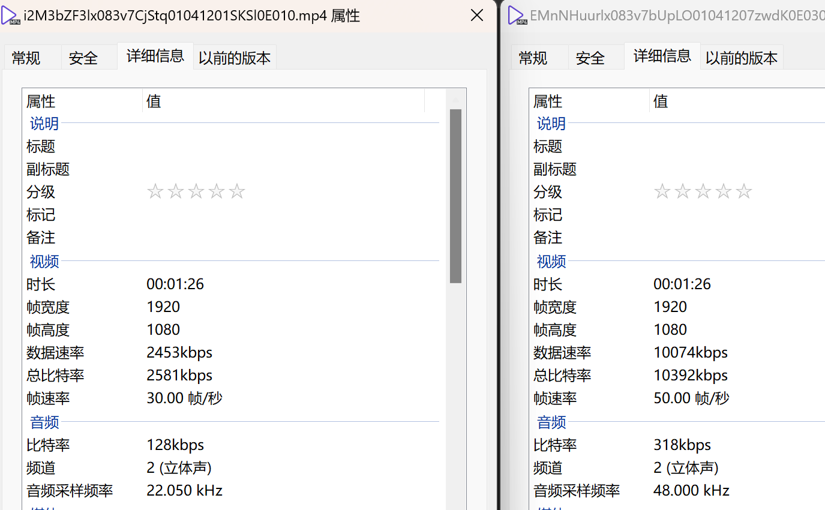This screenshot has height=510, width=825.
Task: Select the 详细信息 tab in the left window
Action: pos(155,56)
